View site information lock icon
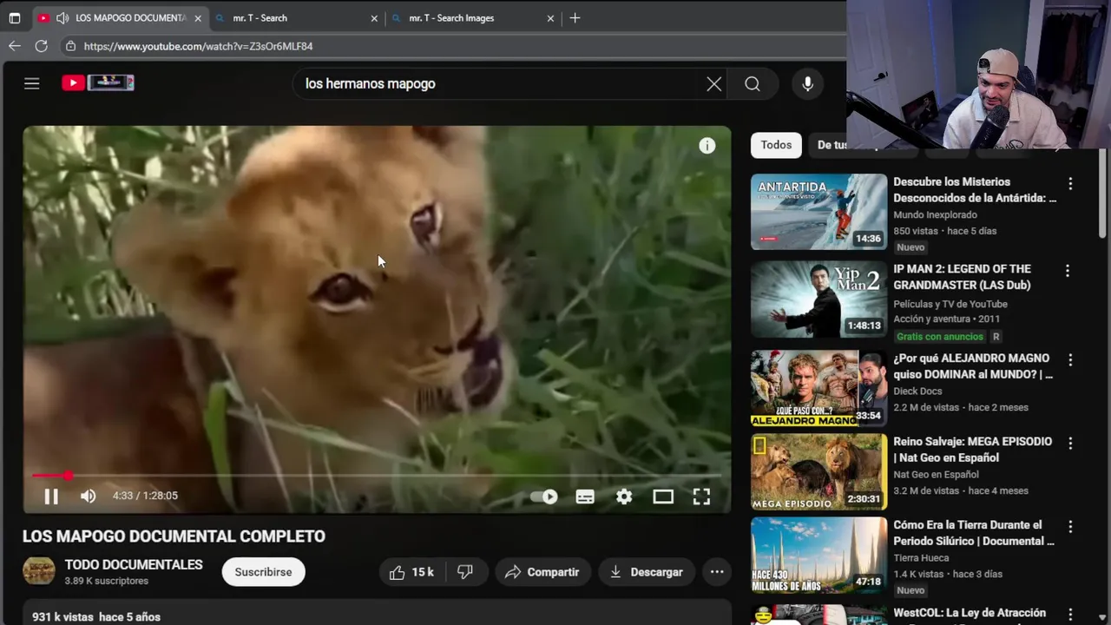 click(x=70, y=46)
